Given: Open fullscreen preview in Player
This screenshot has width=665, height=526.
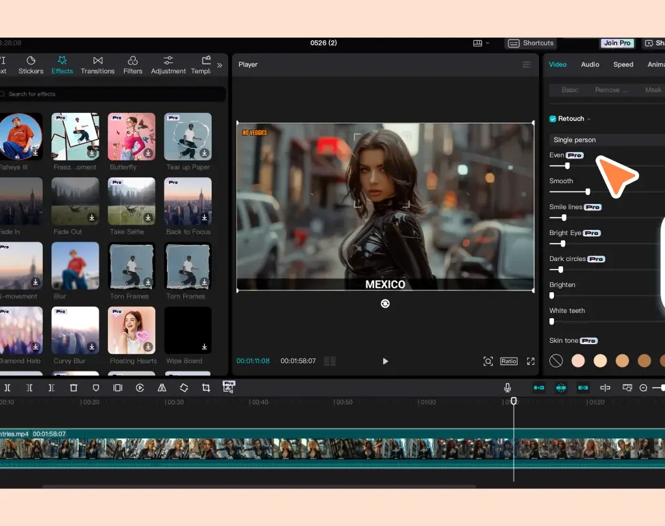Looking at the screenshot, I should pos(531,361).
